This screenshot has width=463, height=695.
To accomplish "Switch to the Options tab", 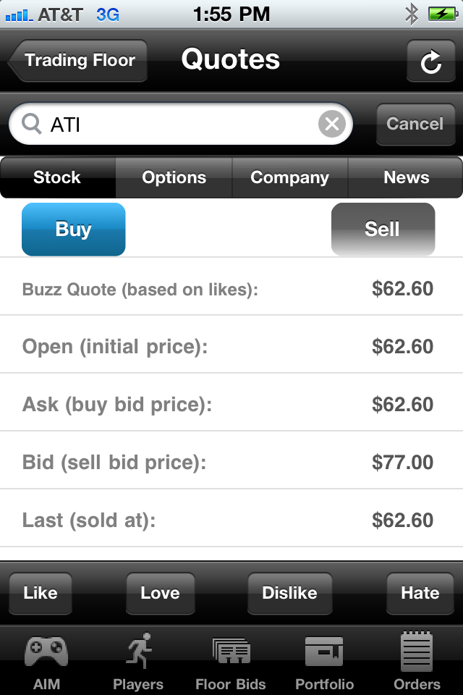I will click(174, 177).
